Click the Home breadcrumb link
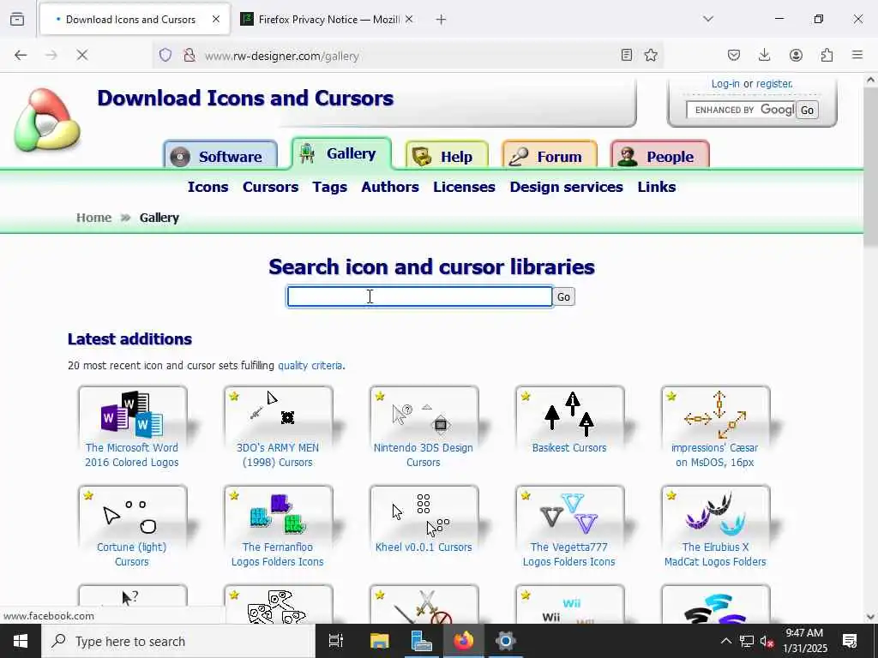The width and height of the screenshot is (878, 658). (94, 218)
